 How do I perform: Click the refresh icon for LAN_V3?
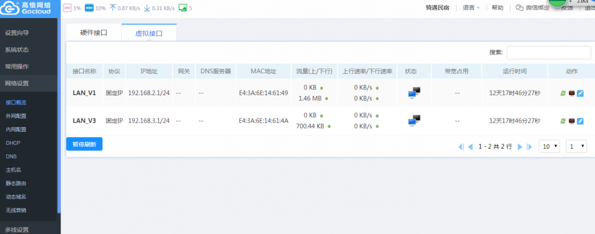pyautogui.click(x=563, y=121)
